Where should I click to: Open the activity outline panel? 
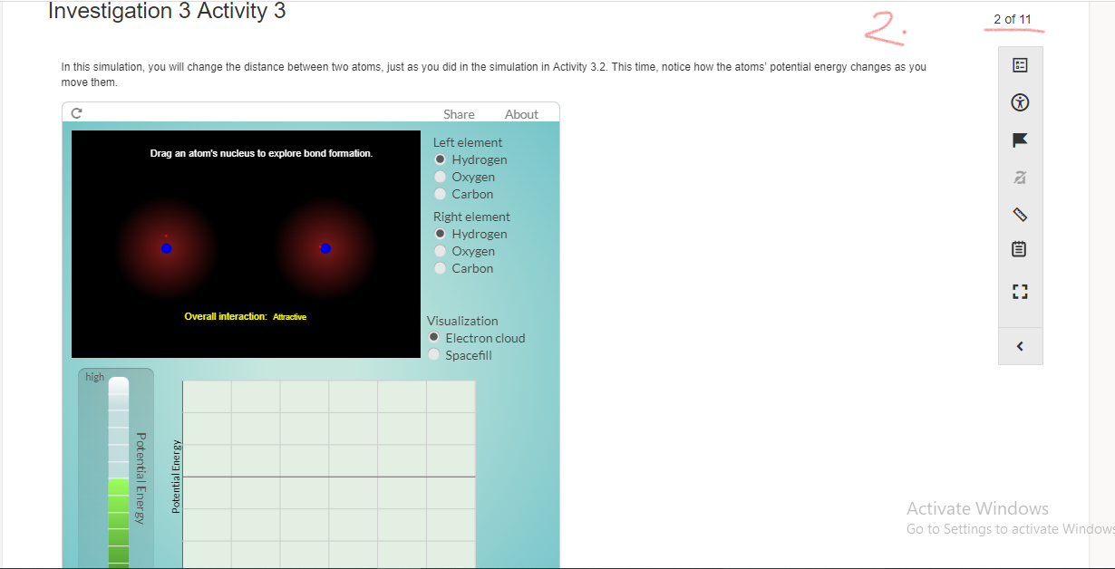click(x=1020, y=64)
